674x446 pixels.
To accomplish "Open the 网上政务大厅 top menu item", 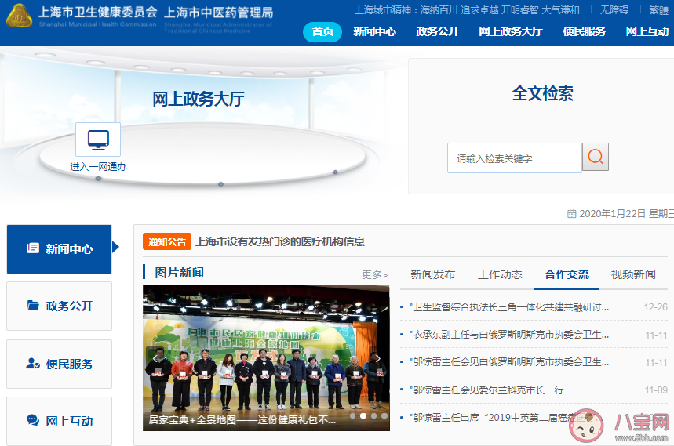I will (510, 31).
